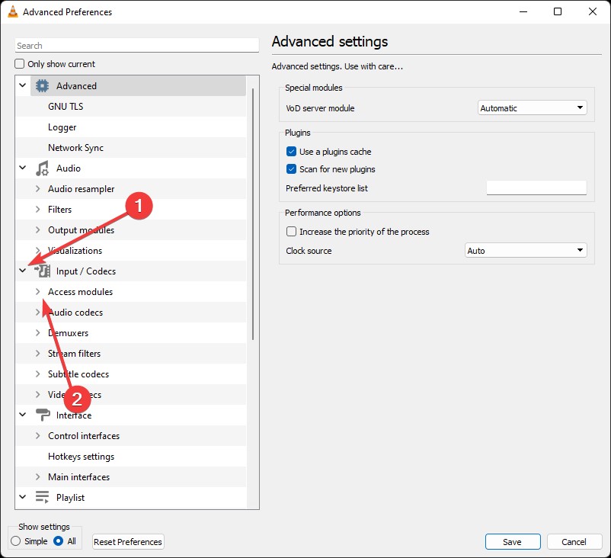
Task: Collapse the Advanced tree section
Action: click(x=23, y=85)
